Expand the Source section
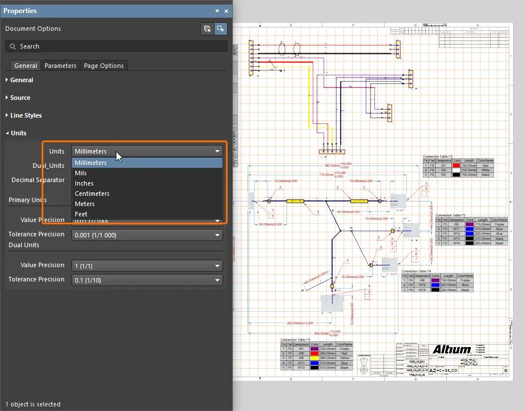The image size is (525, 411). coord(20,98)
